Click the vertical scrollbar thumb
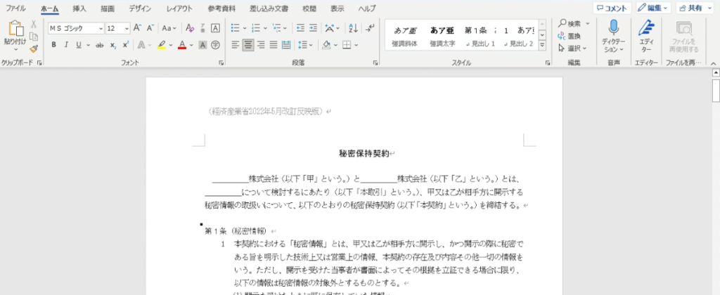 point(715,89)
